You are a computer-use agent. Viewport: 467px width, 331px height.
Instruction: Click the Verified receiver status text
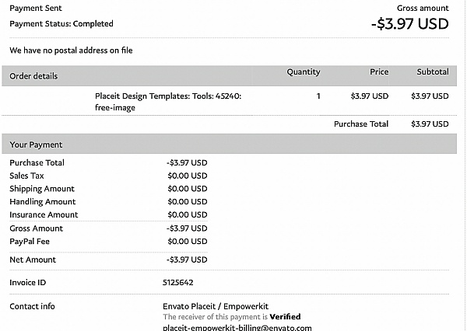click(285, 316)
